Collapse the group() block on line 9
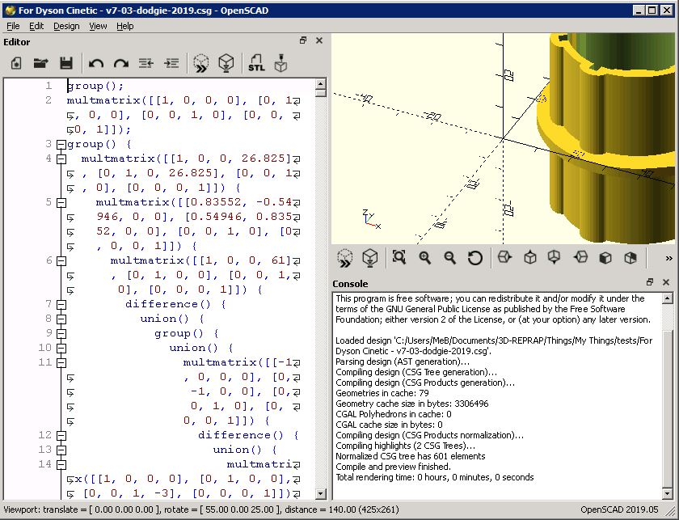Screen dimensions: 679x520 [x=61, y=334]
